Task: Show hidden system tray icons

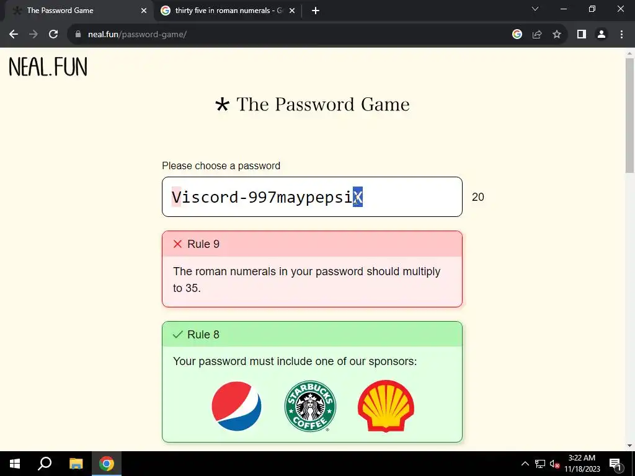Action: [525, 464]
